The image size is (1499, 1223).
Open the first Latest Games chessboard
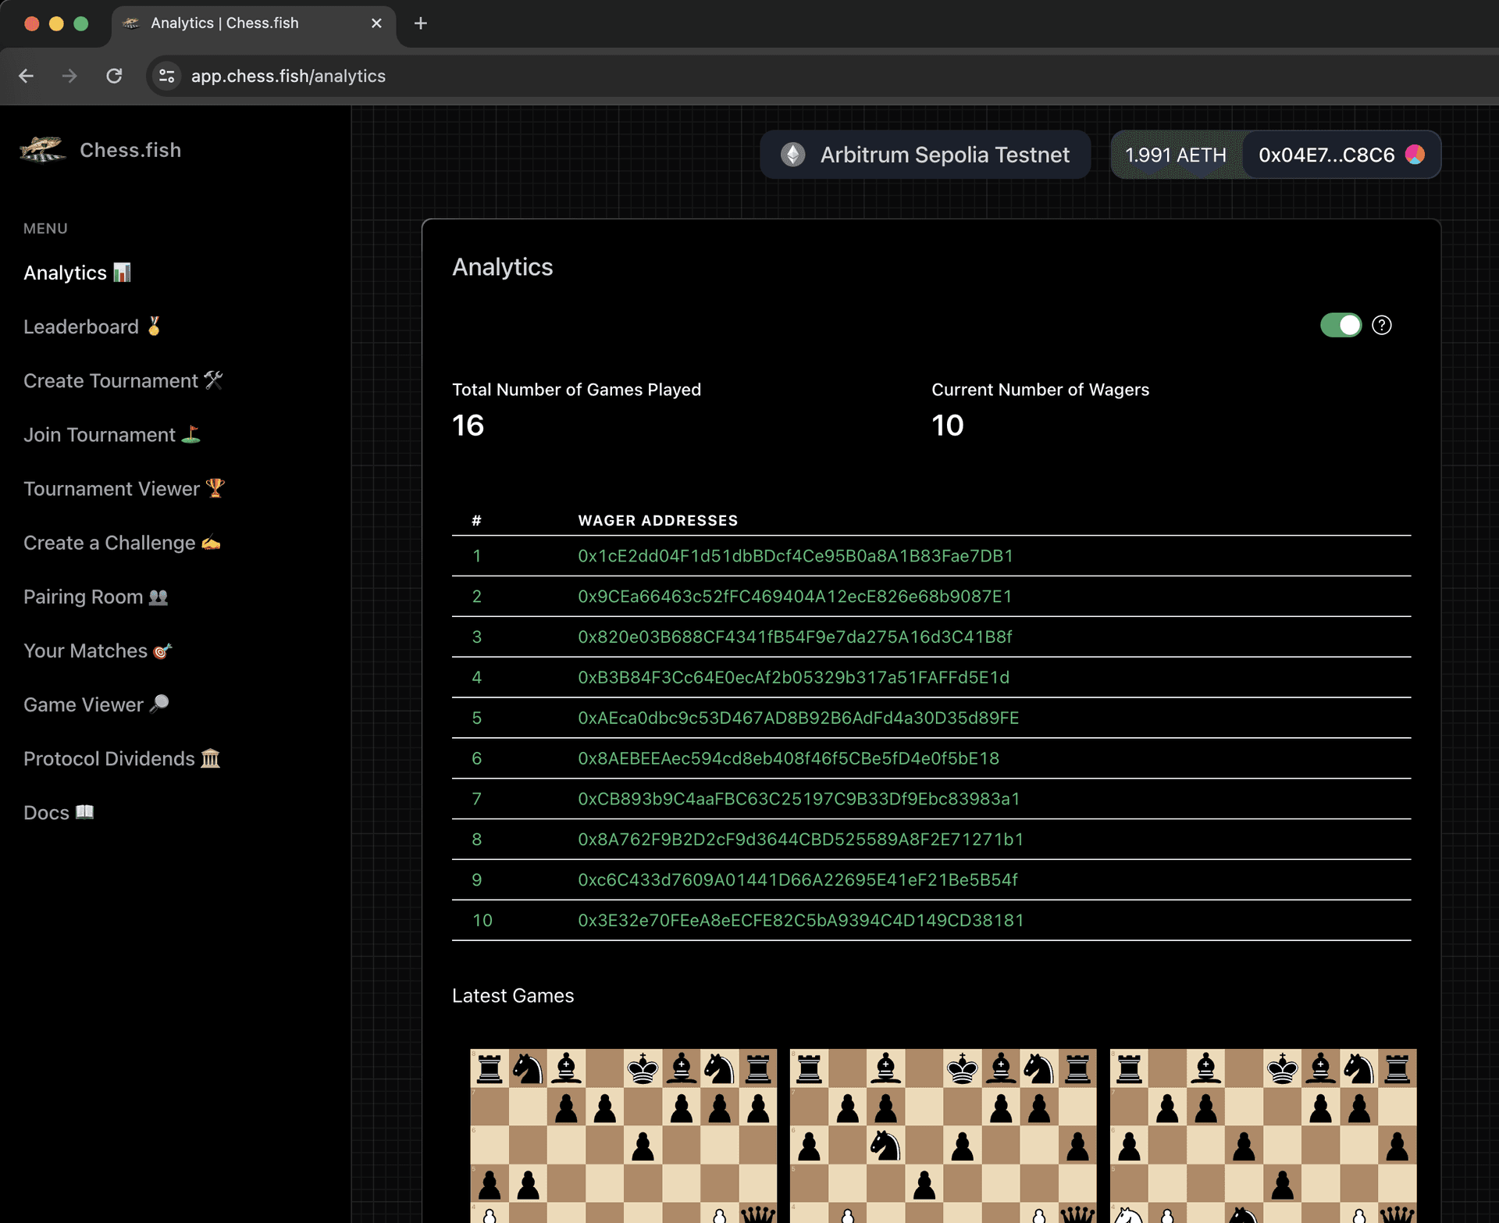pos(623,1136)
